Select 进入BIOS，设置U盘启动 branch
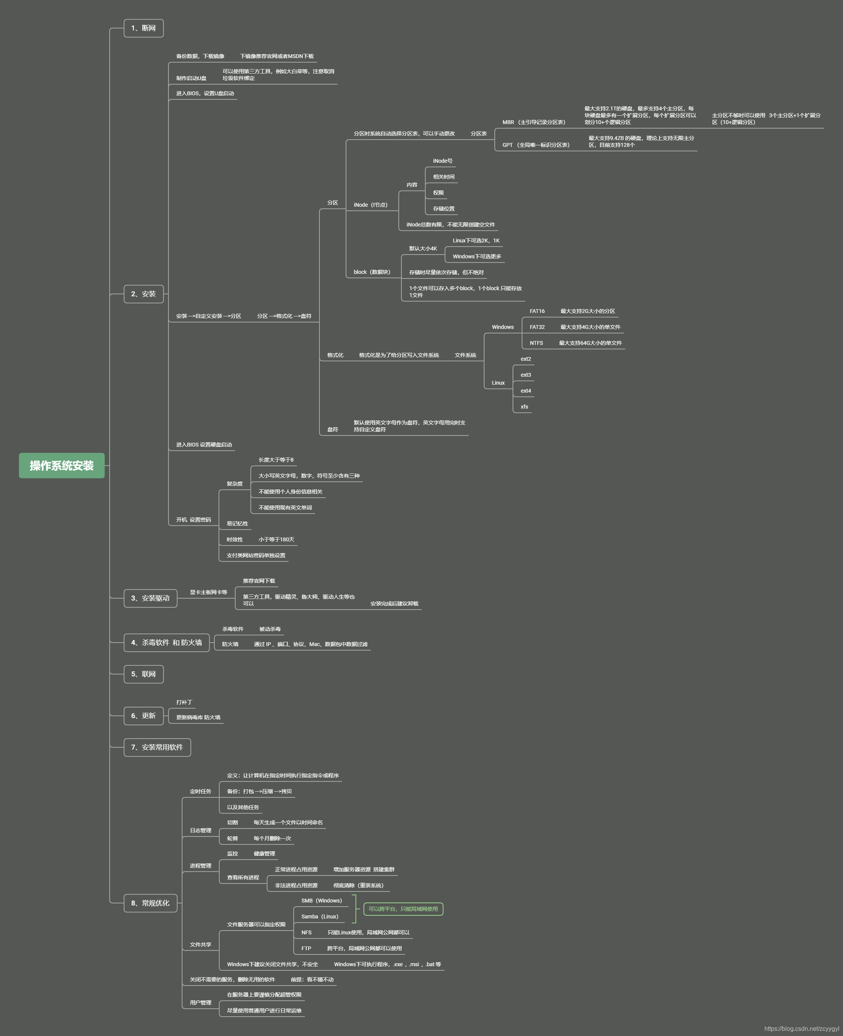Viewport: 843px width, 1036px height. click(205, 93)
